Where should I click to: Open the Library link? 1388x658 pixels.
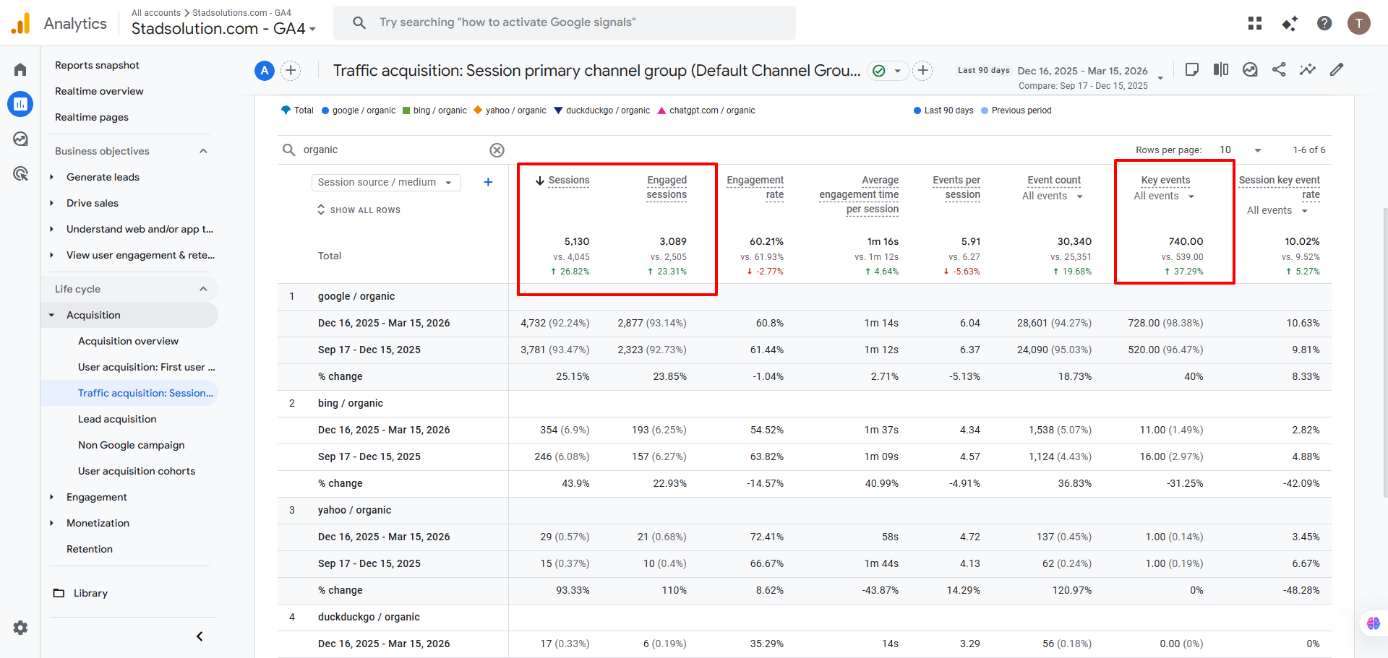coord(90,593)
